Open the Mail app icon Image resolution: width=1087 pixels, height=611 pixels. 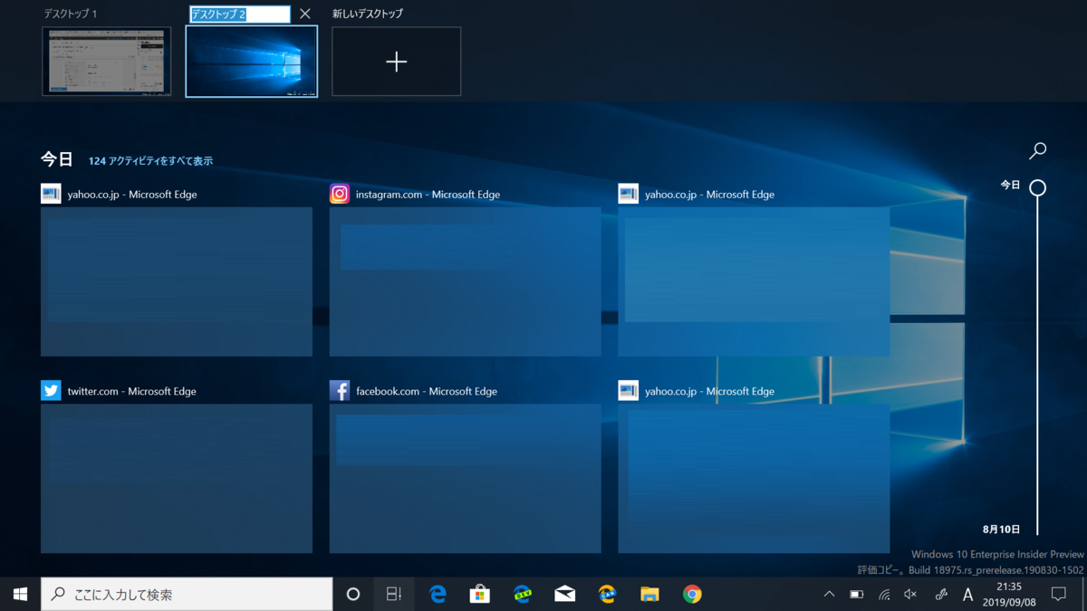[x=565, y=595]
